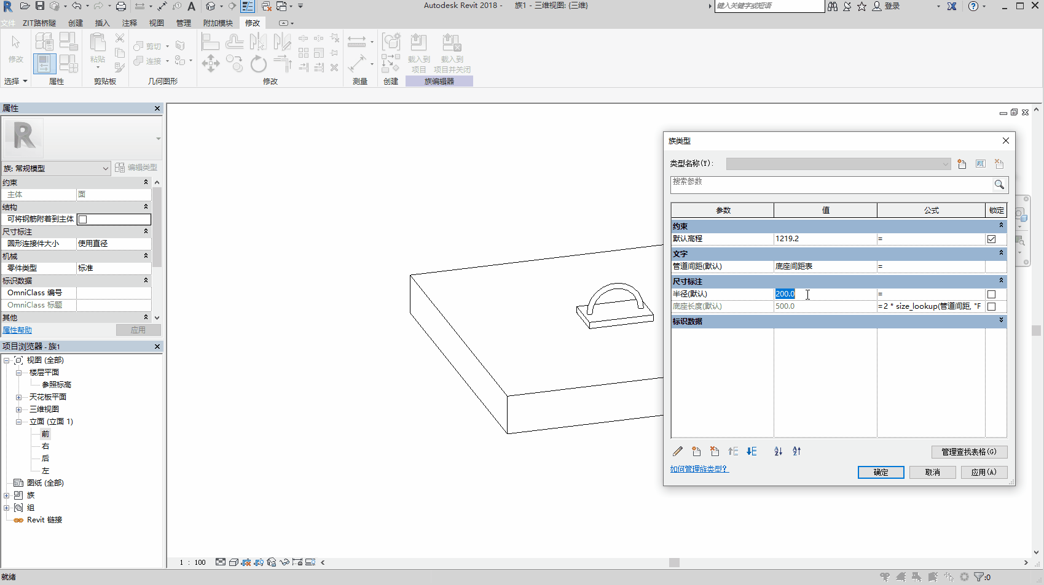
Task: Select the Rotate tool in Modify panel
Action: pos(259,63)
